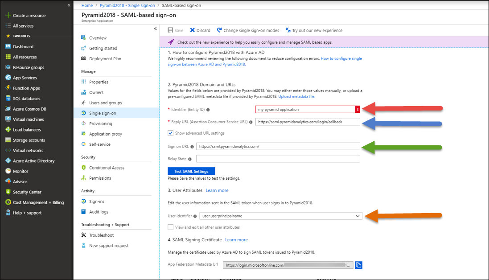
Task: Click Learn more beside User Attributes
Action: (x=217, y=190)
